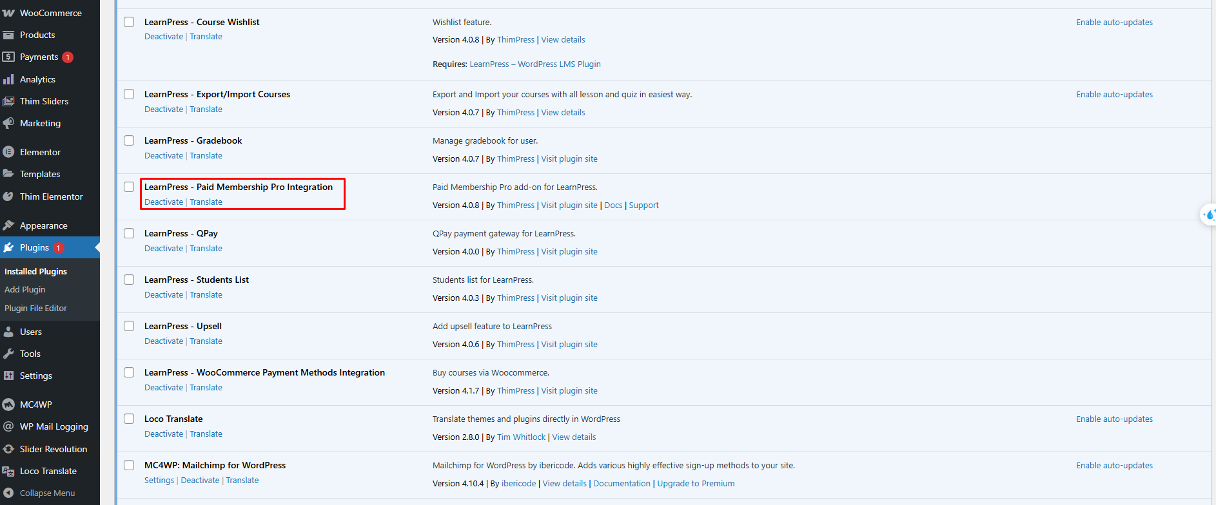Open Analytics bar chart icon
1216x505 pixels.
pos(8,79)
